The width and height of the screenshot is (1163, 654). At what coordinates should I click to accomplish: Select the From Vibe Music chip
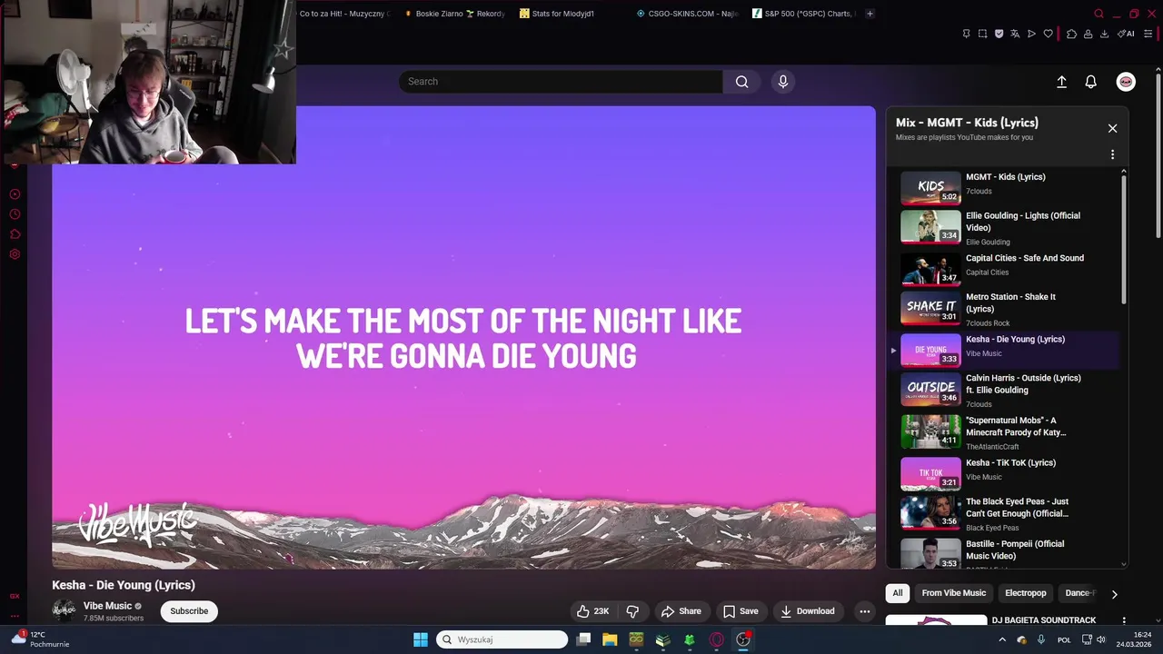(x=953, y=593)
